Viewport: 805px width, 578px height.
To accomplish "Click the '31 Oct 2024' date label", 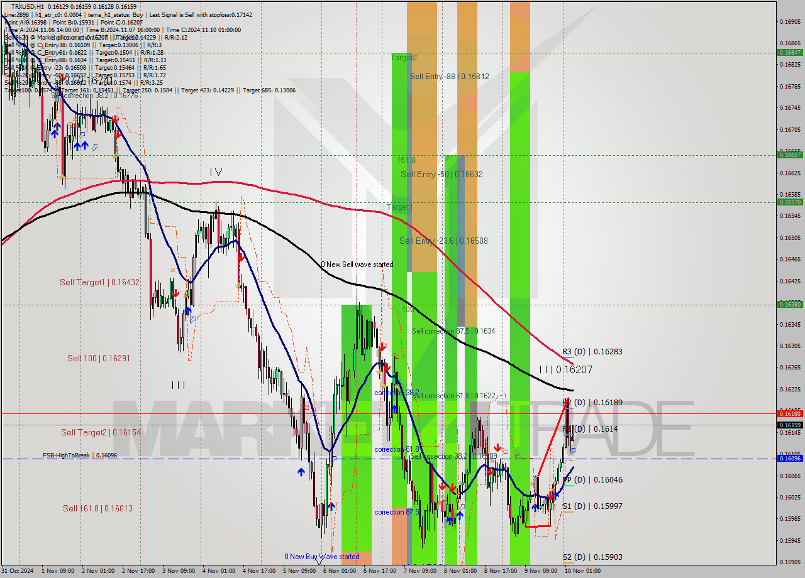I will click(x=18, y=571).
